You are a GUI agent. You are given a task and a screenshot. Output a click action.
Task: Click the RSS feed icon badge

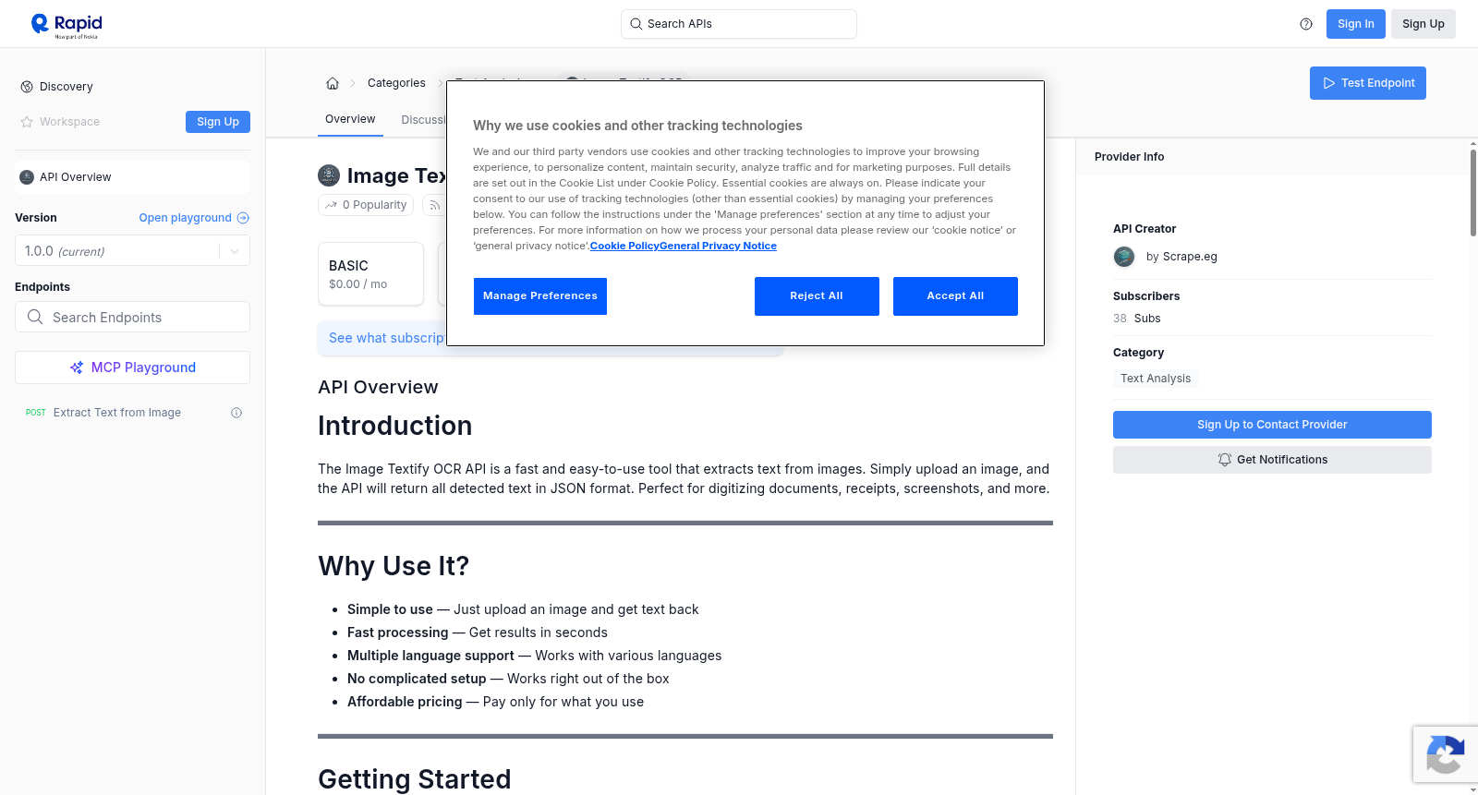(434, 205)
